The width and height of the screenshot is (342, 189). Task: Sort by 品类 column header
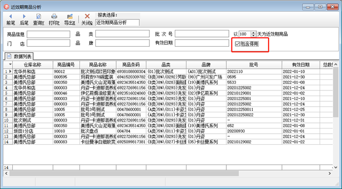pyautogui.click(x=166, y=65)
